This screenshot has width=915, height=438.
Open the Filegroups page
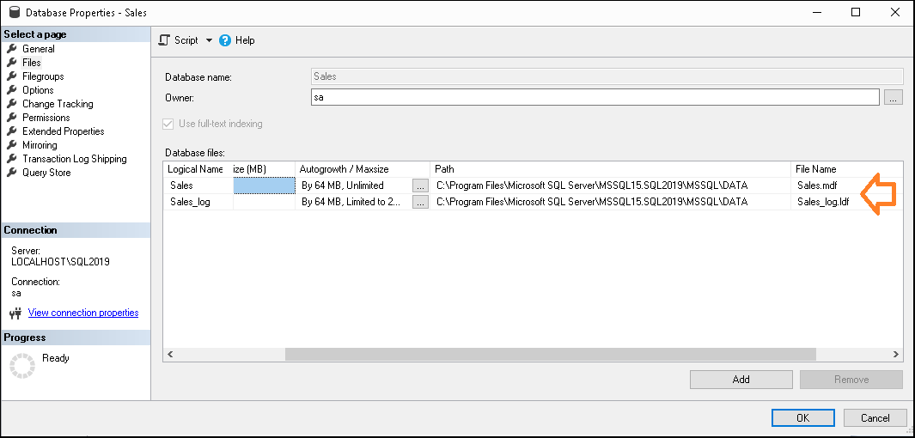[x=43, y=76]
